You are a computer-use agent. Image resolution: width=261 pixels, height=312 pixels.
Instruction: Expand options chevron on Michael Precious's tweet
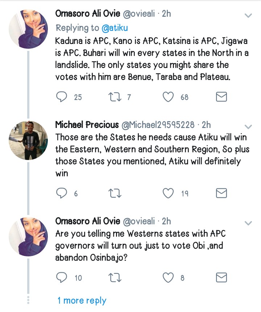248,126
